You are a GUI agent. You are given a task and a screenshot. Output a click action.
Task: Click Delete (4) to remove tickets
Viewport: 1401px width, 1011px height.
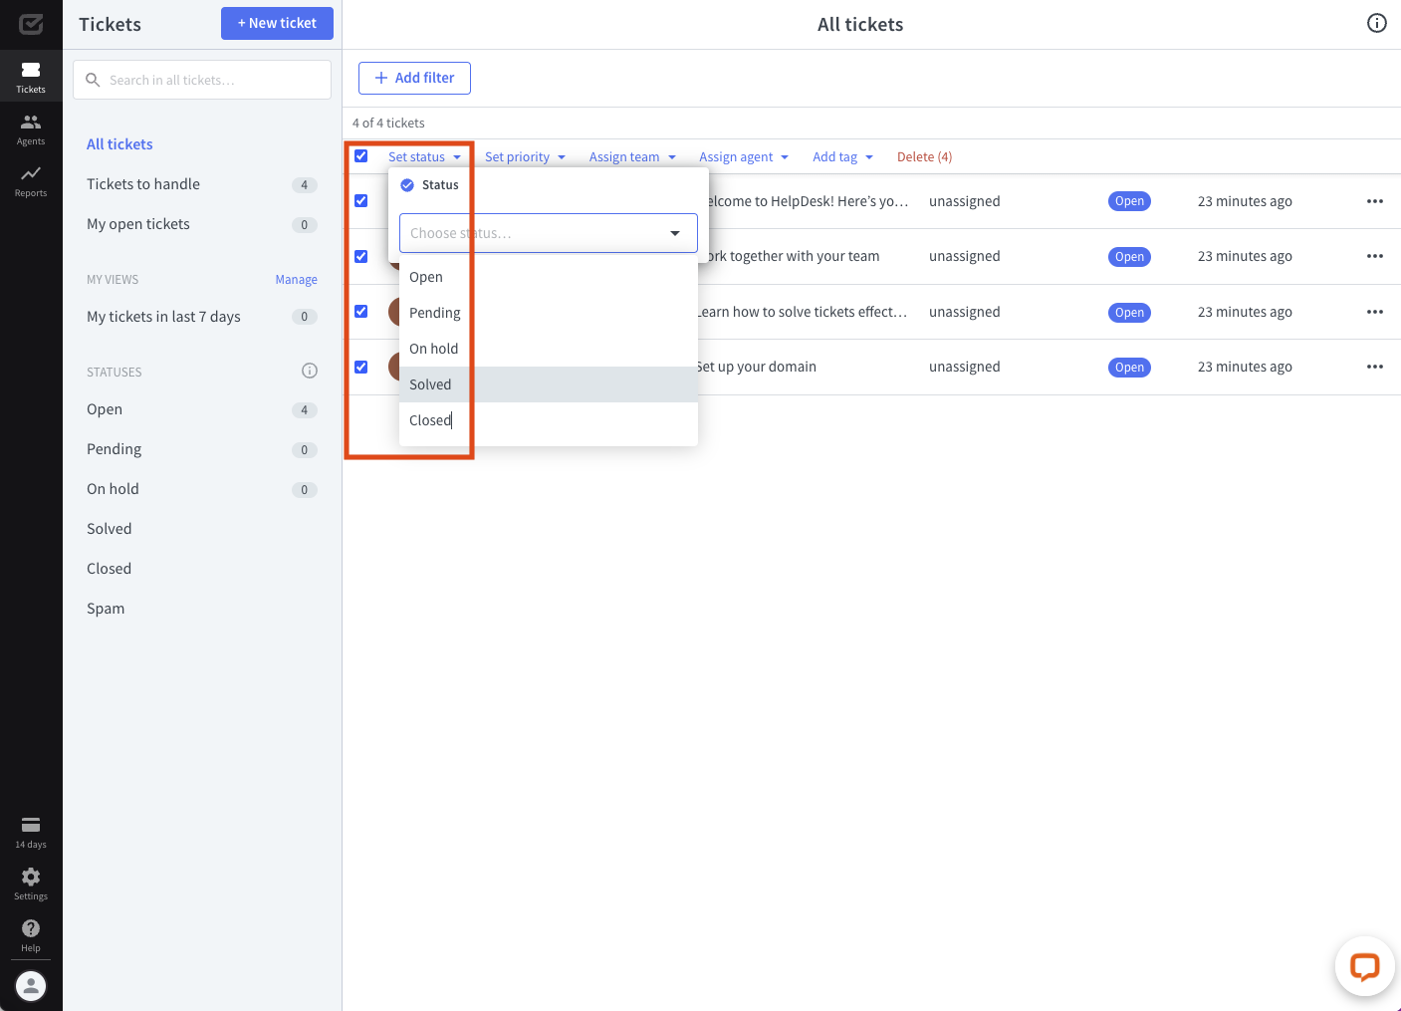[x=924, y=156]
